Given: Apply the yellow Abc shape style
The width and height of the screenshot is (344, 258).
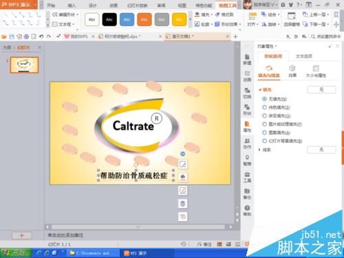Looking at the screenshot, I should (x=179, y=19).
